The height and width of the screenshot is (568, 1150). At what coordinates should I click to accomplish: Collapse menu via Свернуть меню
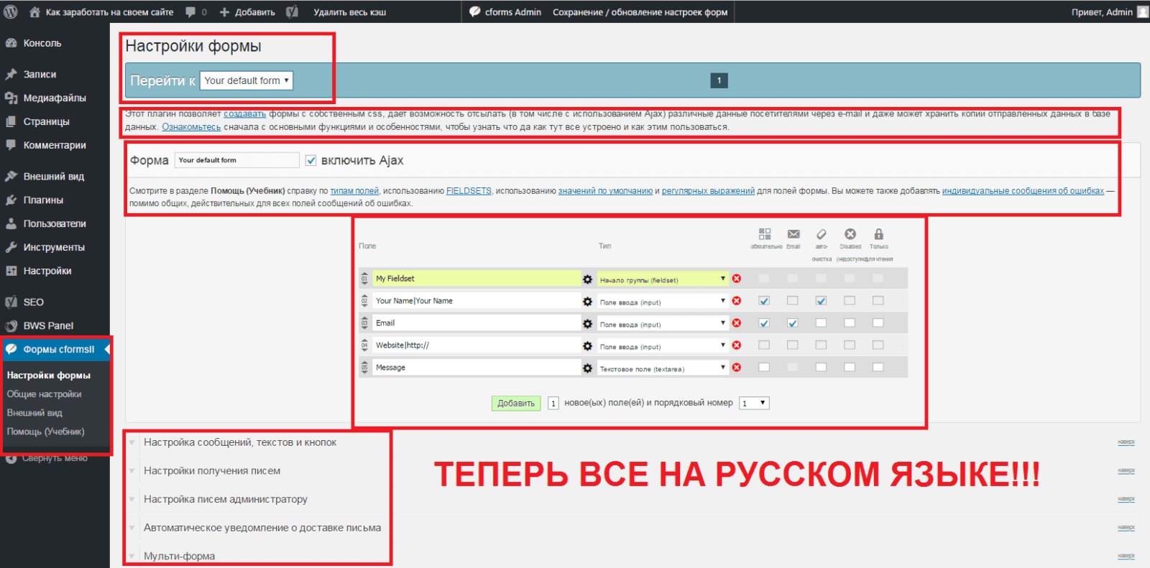[47, 457]
